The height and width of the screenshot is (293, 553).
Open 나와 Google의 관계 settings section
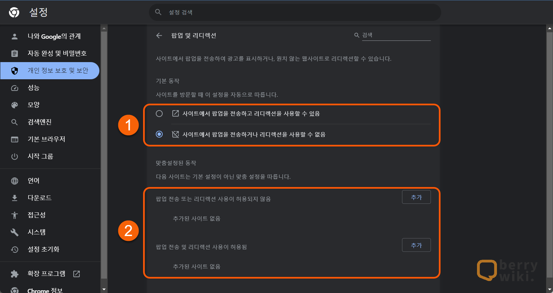[50, 36]
